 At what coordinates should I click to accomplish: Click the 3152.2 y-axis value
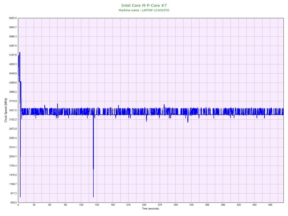pos(13,120)
